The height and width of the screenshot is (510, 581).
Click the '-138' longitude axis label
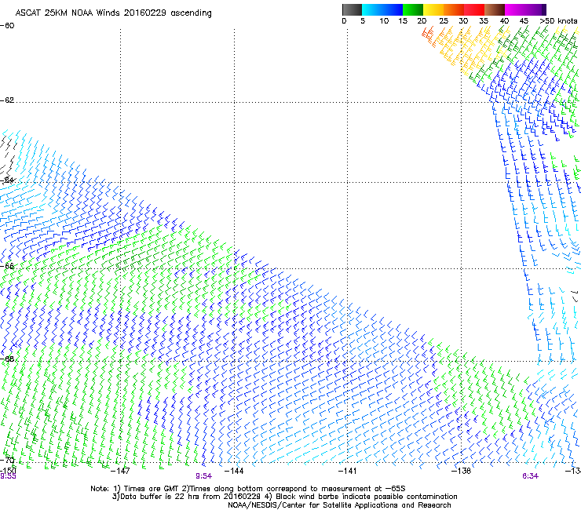click(461, 471)
